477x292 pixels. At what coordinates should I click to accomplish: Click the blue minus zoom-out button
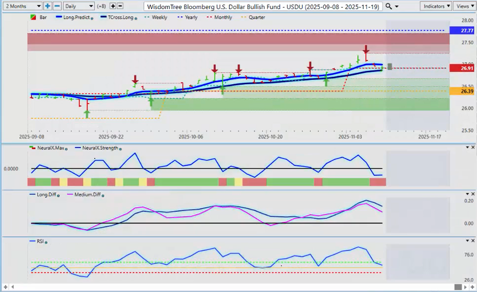coord(57,6)
